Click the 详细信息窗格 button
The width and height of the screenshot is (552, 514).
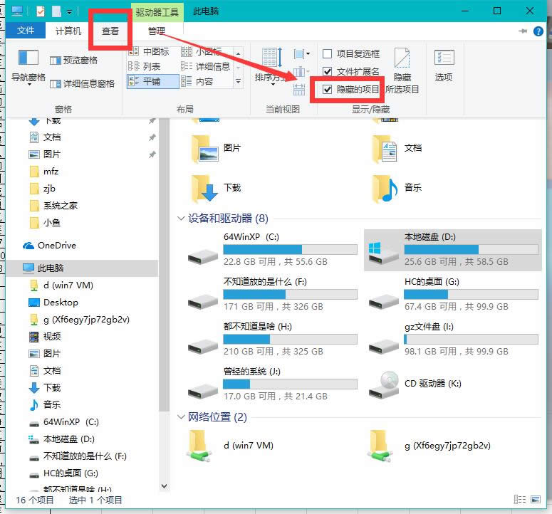83,84
